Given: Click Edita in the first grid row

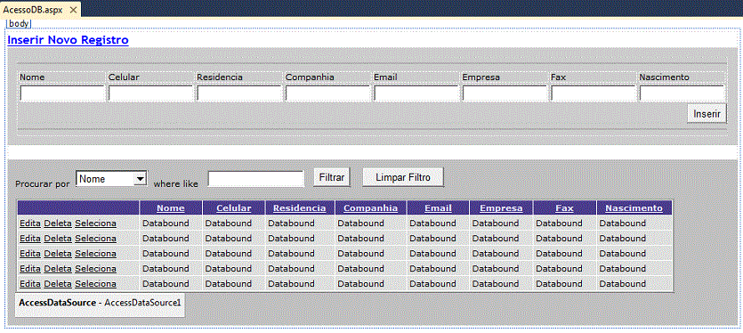Looking at the screenshot, I should [x=30, y=223].
